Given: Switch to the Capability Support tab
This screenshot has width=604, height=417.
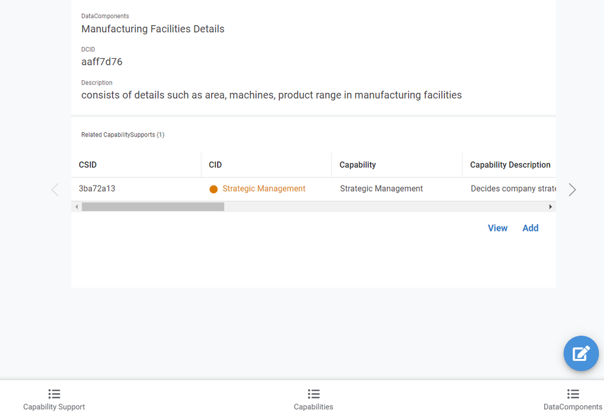Looking at the screenshot, I should point(54,407).
